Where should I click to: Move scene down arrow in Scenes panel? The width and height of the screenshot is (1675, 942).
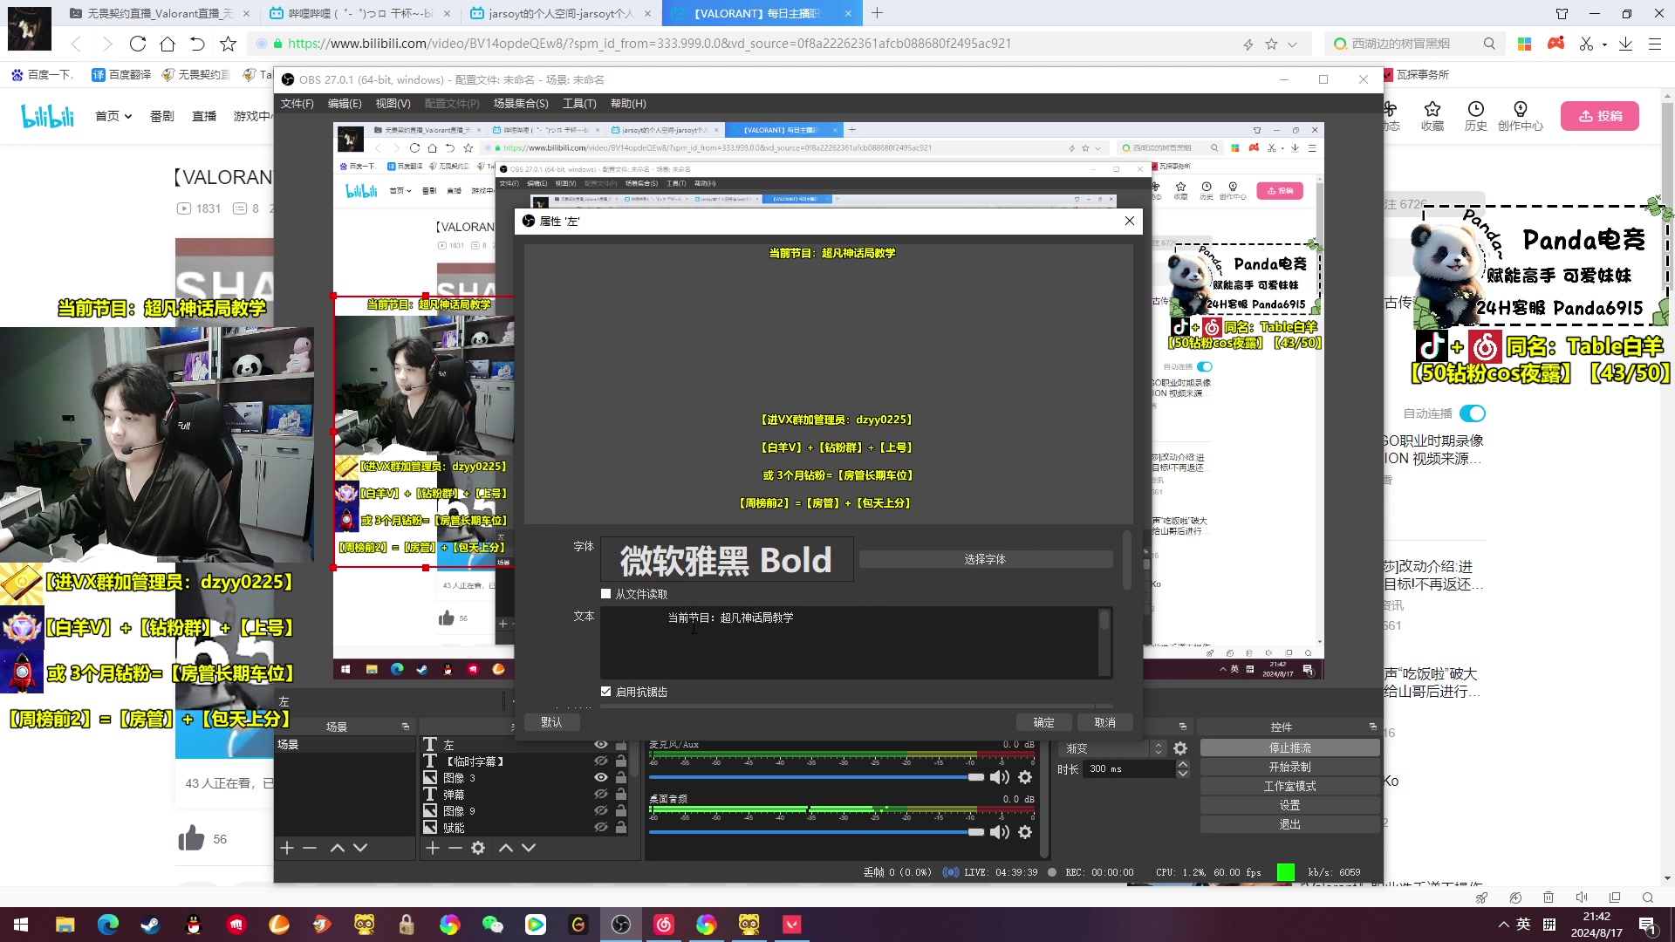click(x=360, y=848)
